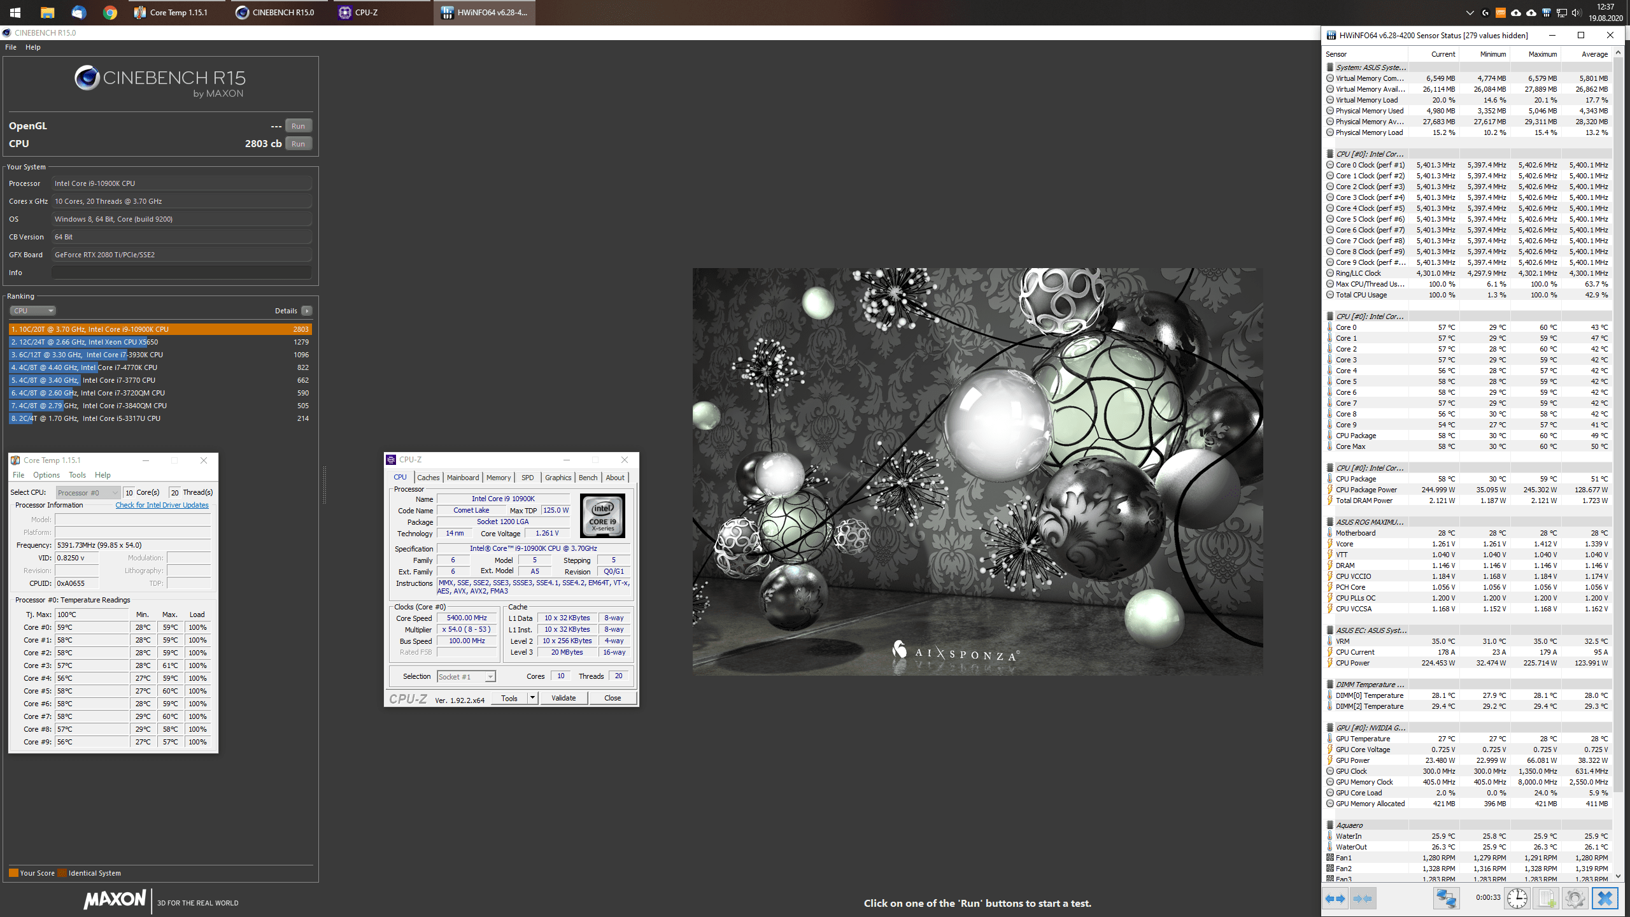Open Check for Intel Driver Updates link

[x=162, y=505]
